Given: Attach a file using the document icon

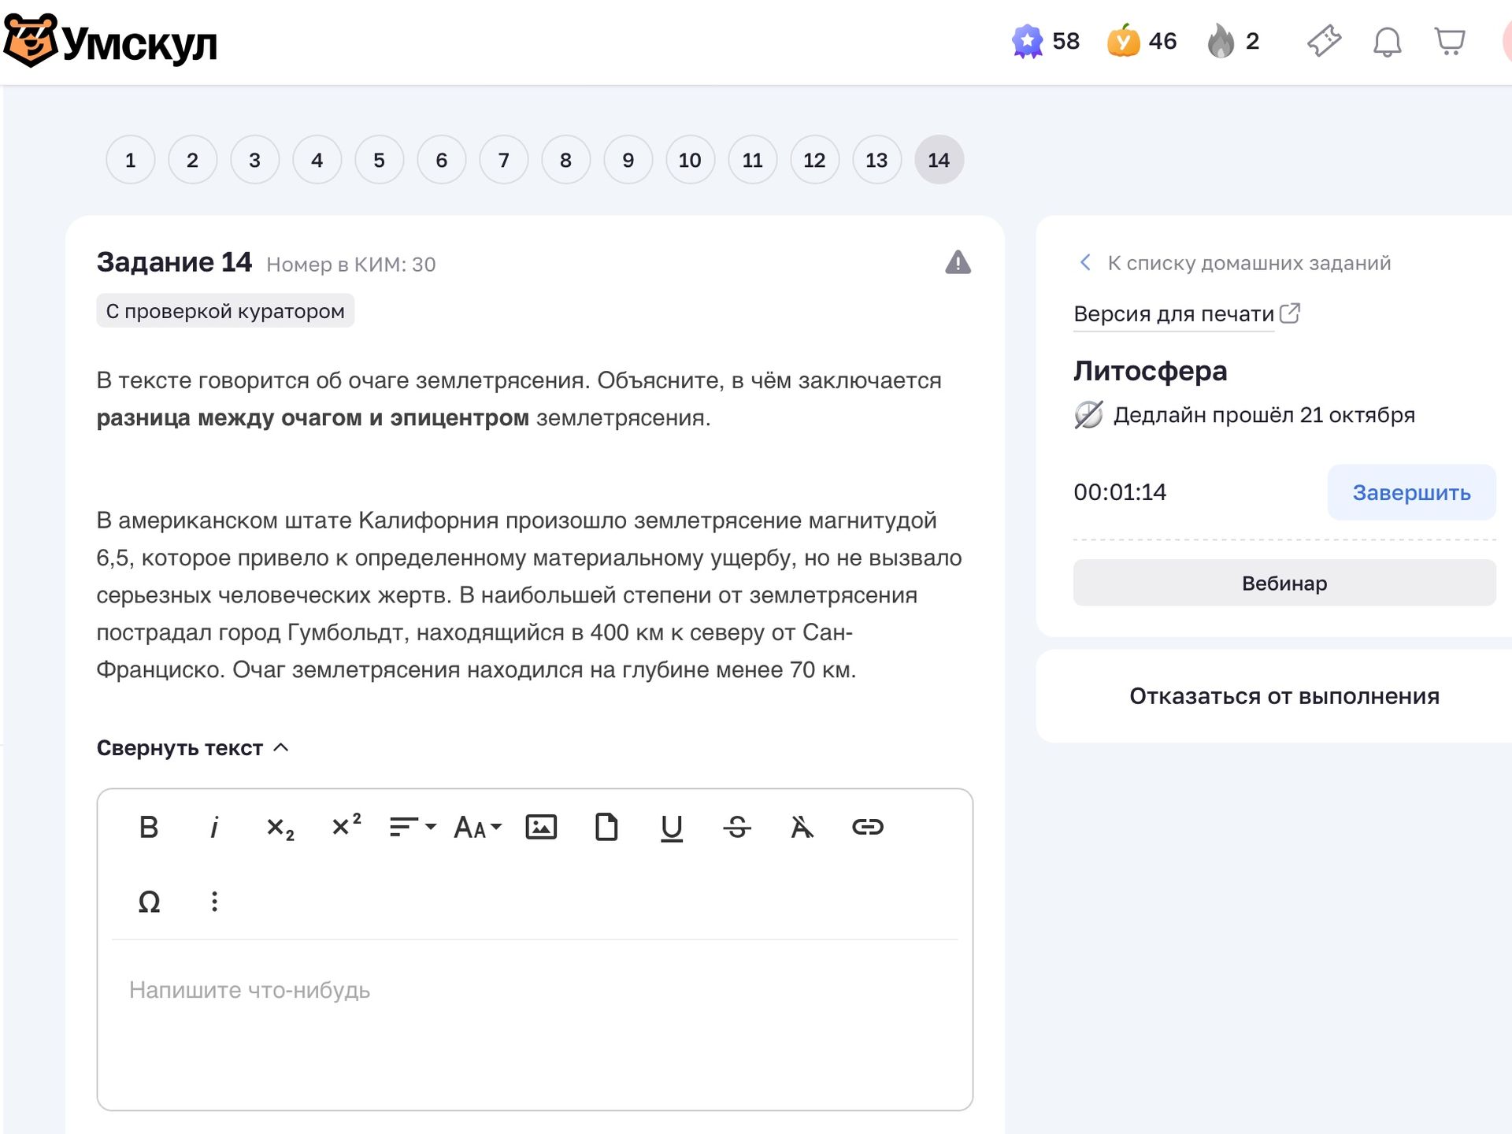Looking at the screenshot, I should tap(606, 827).
